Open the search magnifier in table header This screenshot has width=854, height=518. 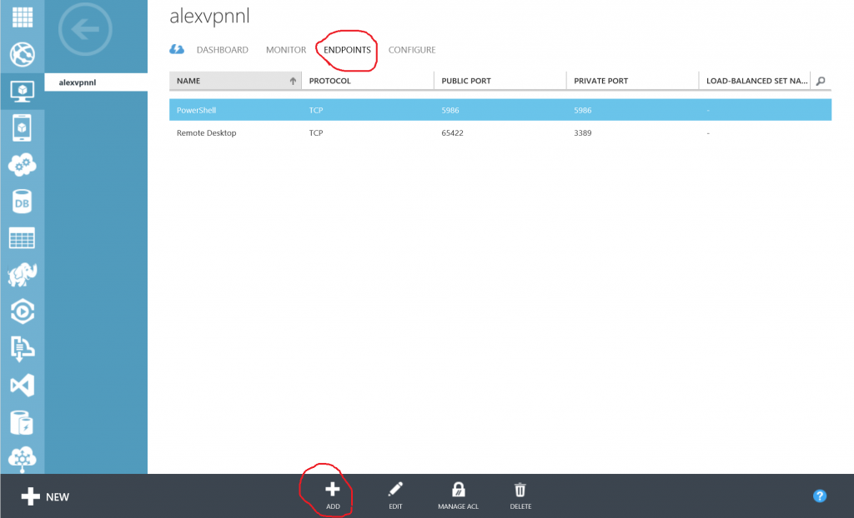coord(821,81)
